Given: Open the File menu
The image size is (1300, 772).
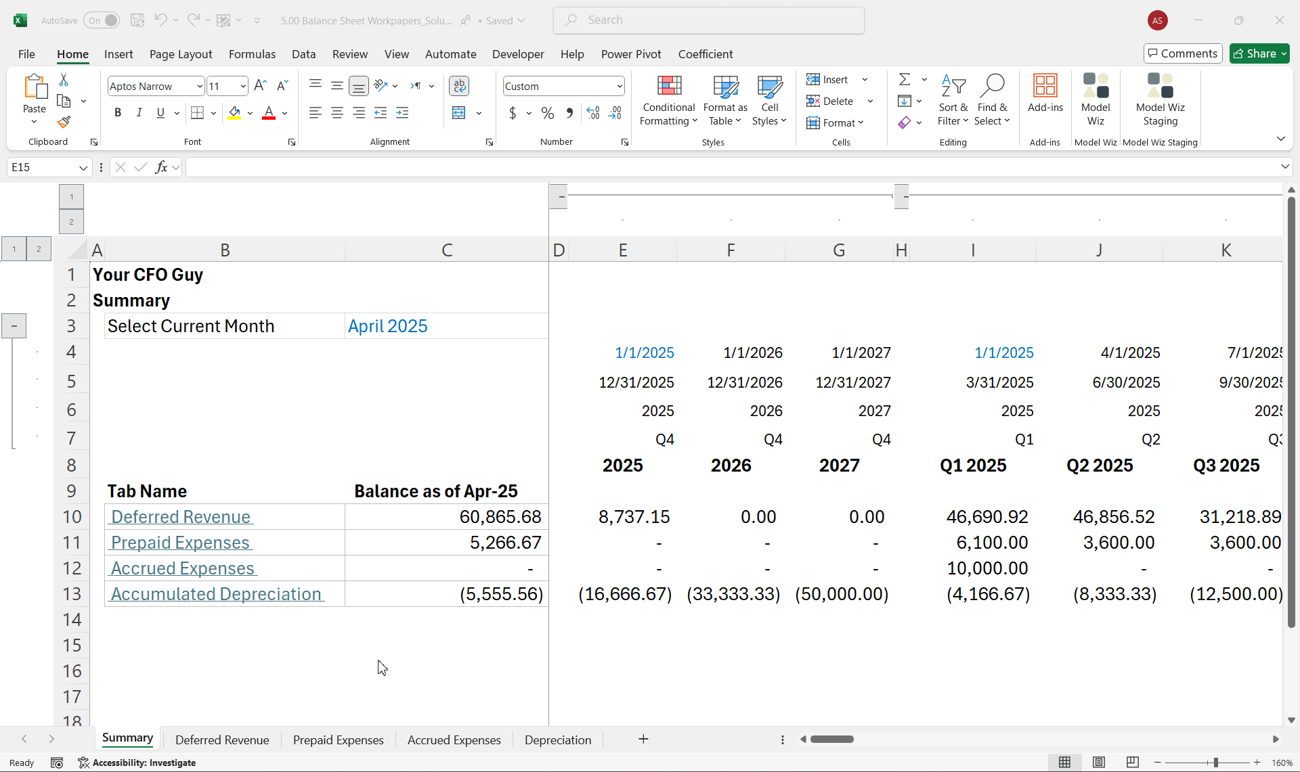Looking at the screenshot, I should [x=26, y=54].
